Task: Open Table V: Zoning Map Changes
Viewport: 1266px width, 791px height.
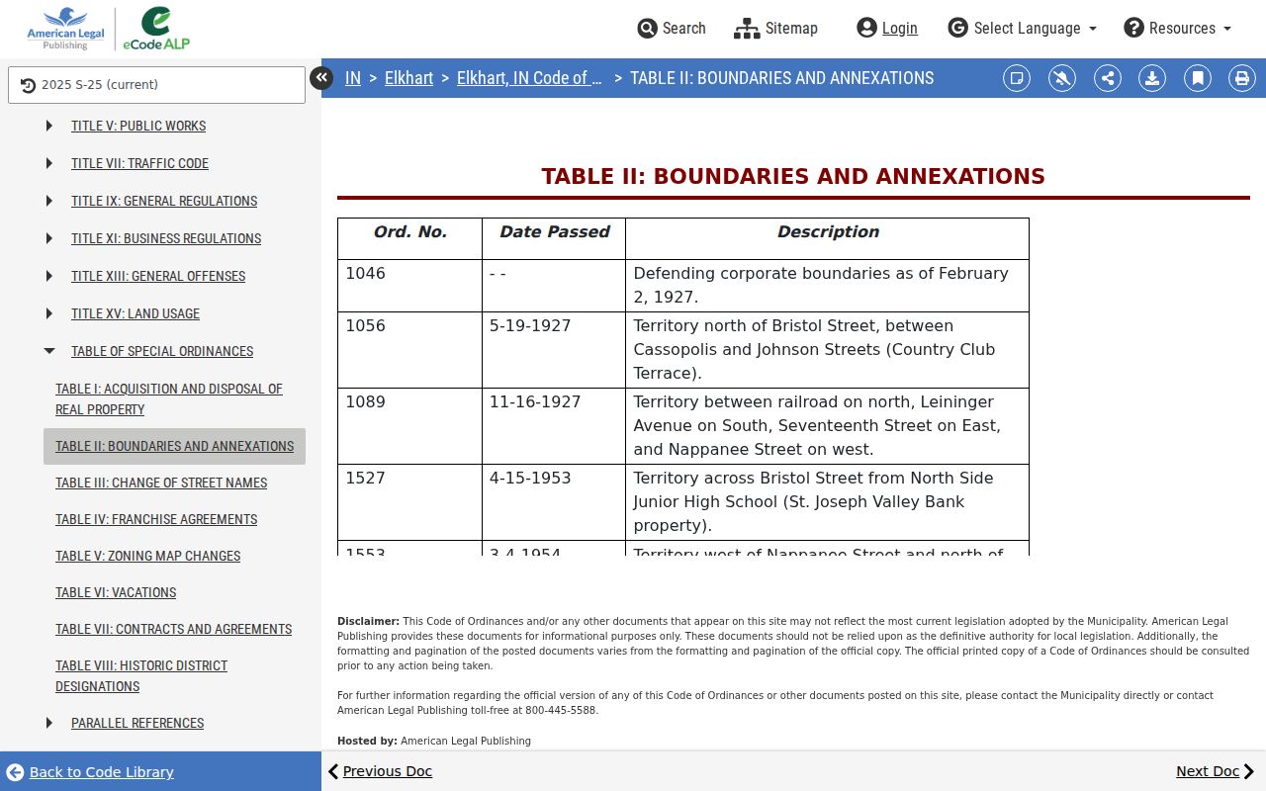Action: click(148, 556)
